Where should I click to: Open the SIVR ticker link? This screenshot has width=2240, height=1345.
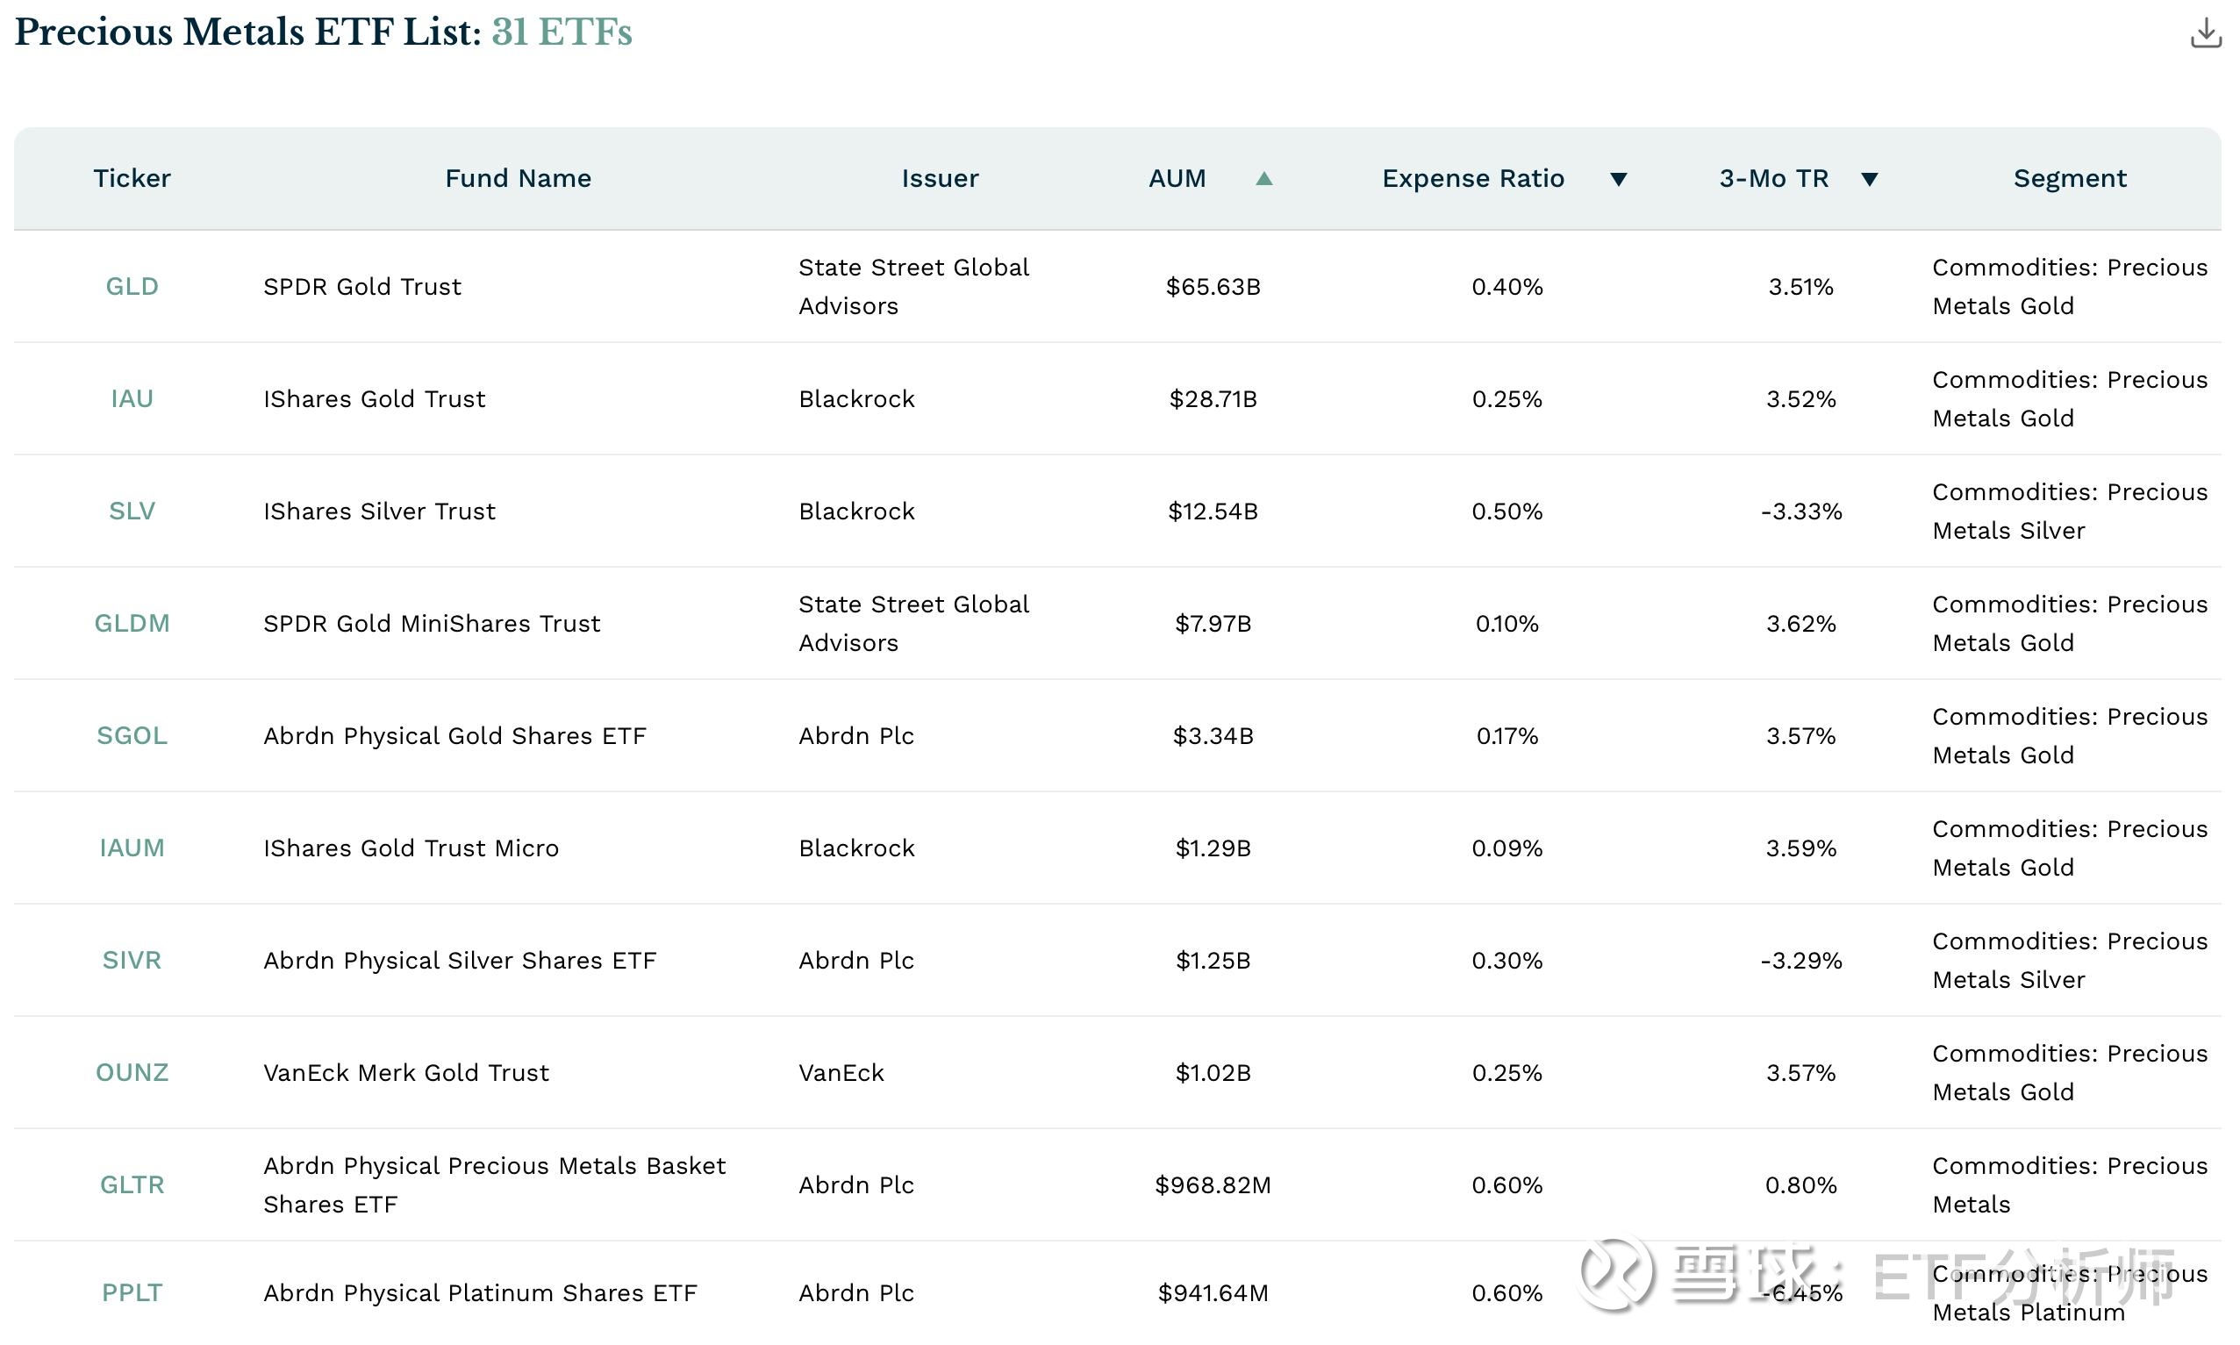pyautogui.click(x=132, y=961)
